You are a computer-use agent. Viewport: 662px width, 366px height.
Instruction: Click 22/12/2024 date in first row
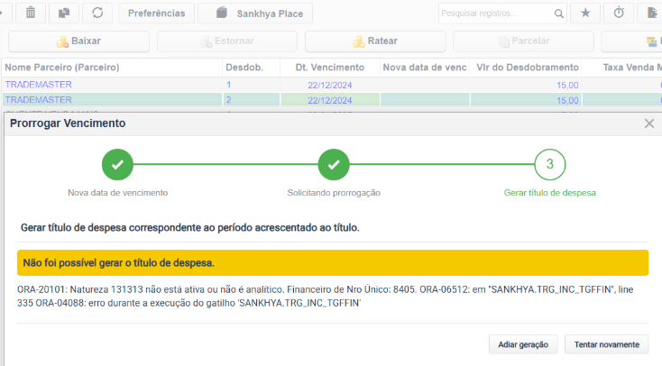(330, 86)
